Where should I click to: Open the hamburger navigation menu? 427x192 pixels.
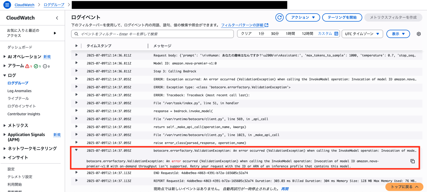pyautogui.click(x=7, y=5)
